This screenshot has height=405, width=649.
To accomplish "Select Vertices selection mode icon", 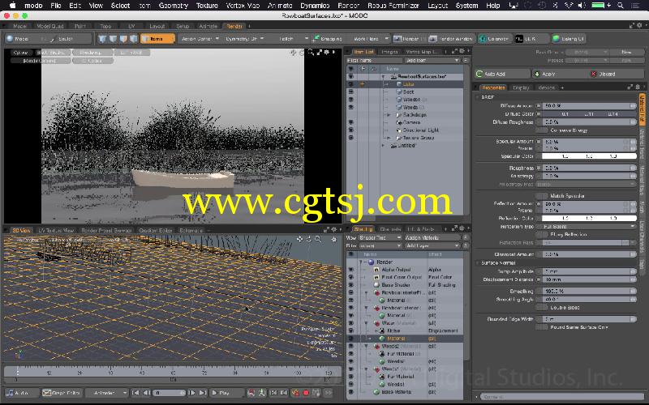I will click(x=102, y=39).
